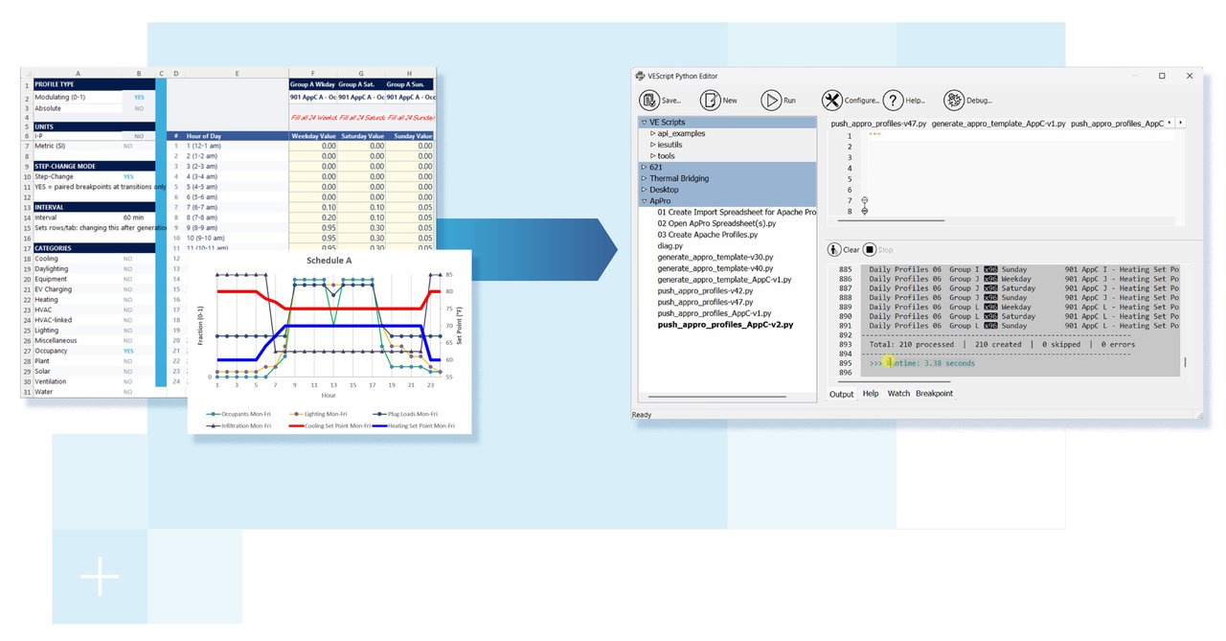The height and width of the screenshot is (641, 1226).
Task: Click the Stop square icon
Action: [x=870, y=249]
